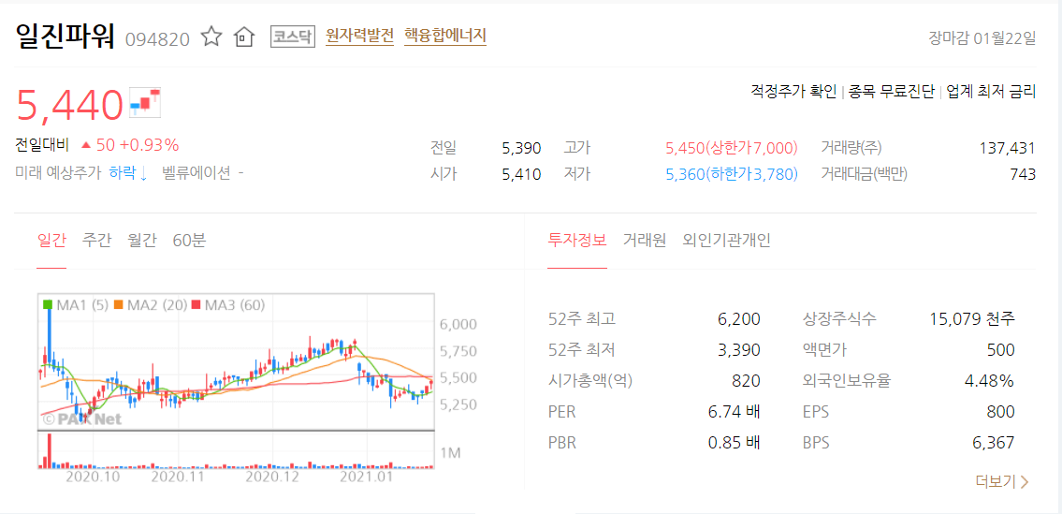The width and height of the screenshot is (1062, 514).
Task: Click the 액면가 value 500
Action: click(1001, 350)
